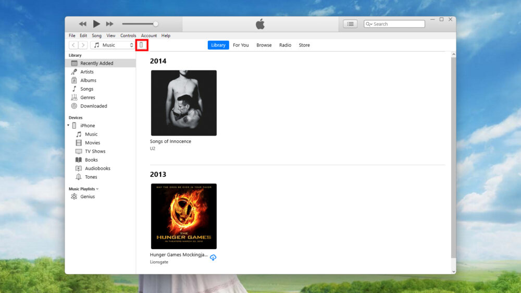This screenshot has height=293, width=521.
Task: Select Recently Added in the sidebar
Action: tap(101, 63)
